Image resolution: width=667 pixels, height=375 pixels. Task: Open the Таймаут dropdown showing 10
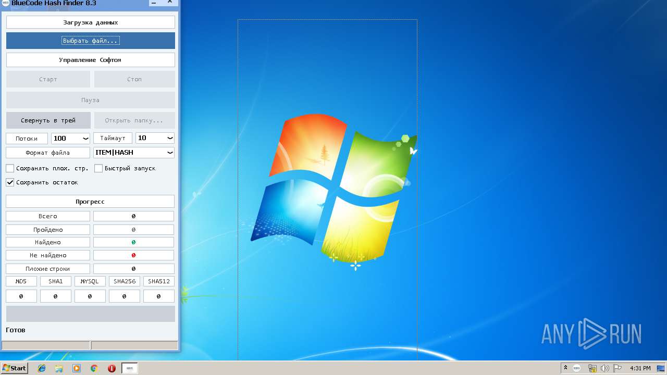(x=155, y=138)
